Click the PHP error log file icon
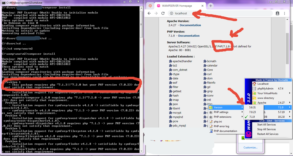Viewport: 293px width, 156px height. (211, 126)
